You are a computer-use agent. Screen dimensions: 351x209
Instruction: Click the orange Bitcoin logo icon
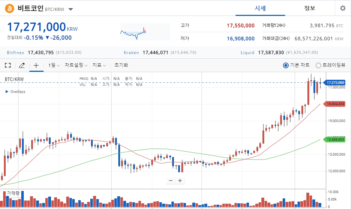[x=10, y=8]
